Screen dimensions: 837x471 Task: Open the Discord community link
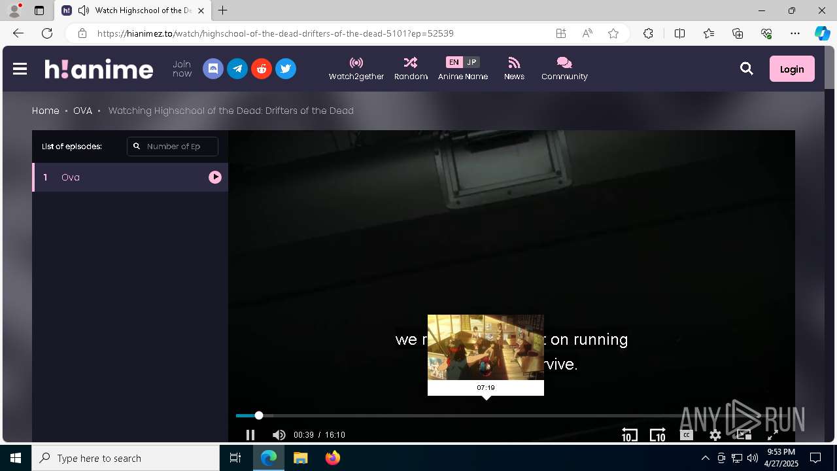coord(213,69)
